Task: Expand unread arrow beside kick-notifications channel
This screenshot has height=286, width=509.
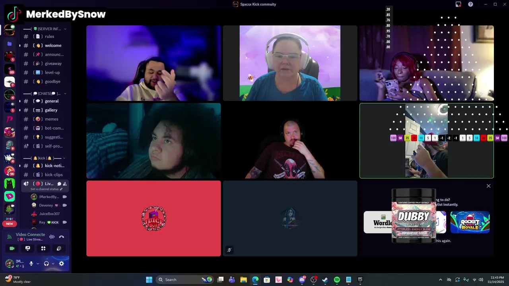Action: pyautogui.click(x=19, y=166)
